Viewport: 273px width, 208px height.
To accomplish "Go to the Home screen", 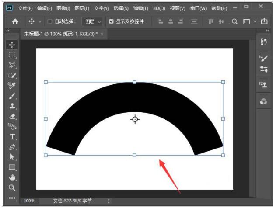I will point(15,21).
